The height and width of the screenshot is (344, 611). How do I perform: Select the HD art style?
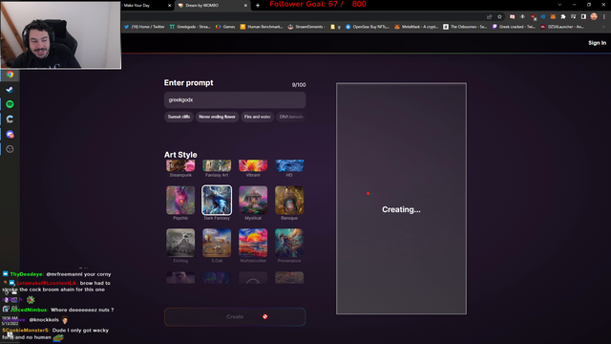[289, 168]
